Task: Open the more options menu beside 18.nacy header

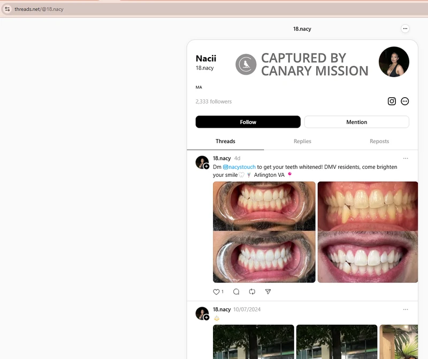Action: click(405, 29)
